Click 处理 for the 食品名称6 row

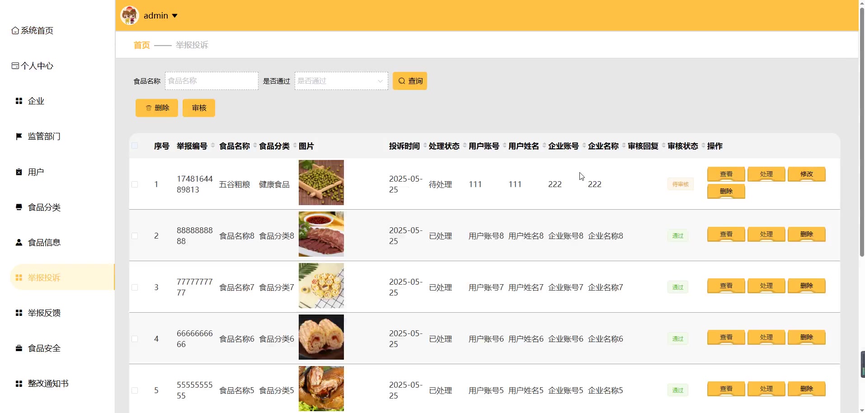(766, 337)
